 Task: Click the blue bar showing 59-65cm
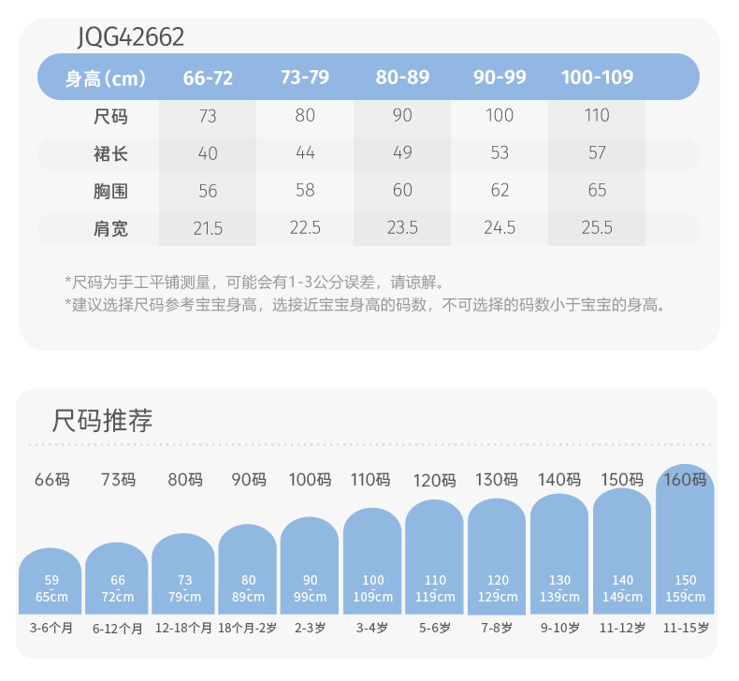pos(50,581)
